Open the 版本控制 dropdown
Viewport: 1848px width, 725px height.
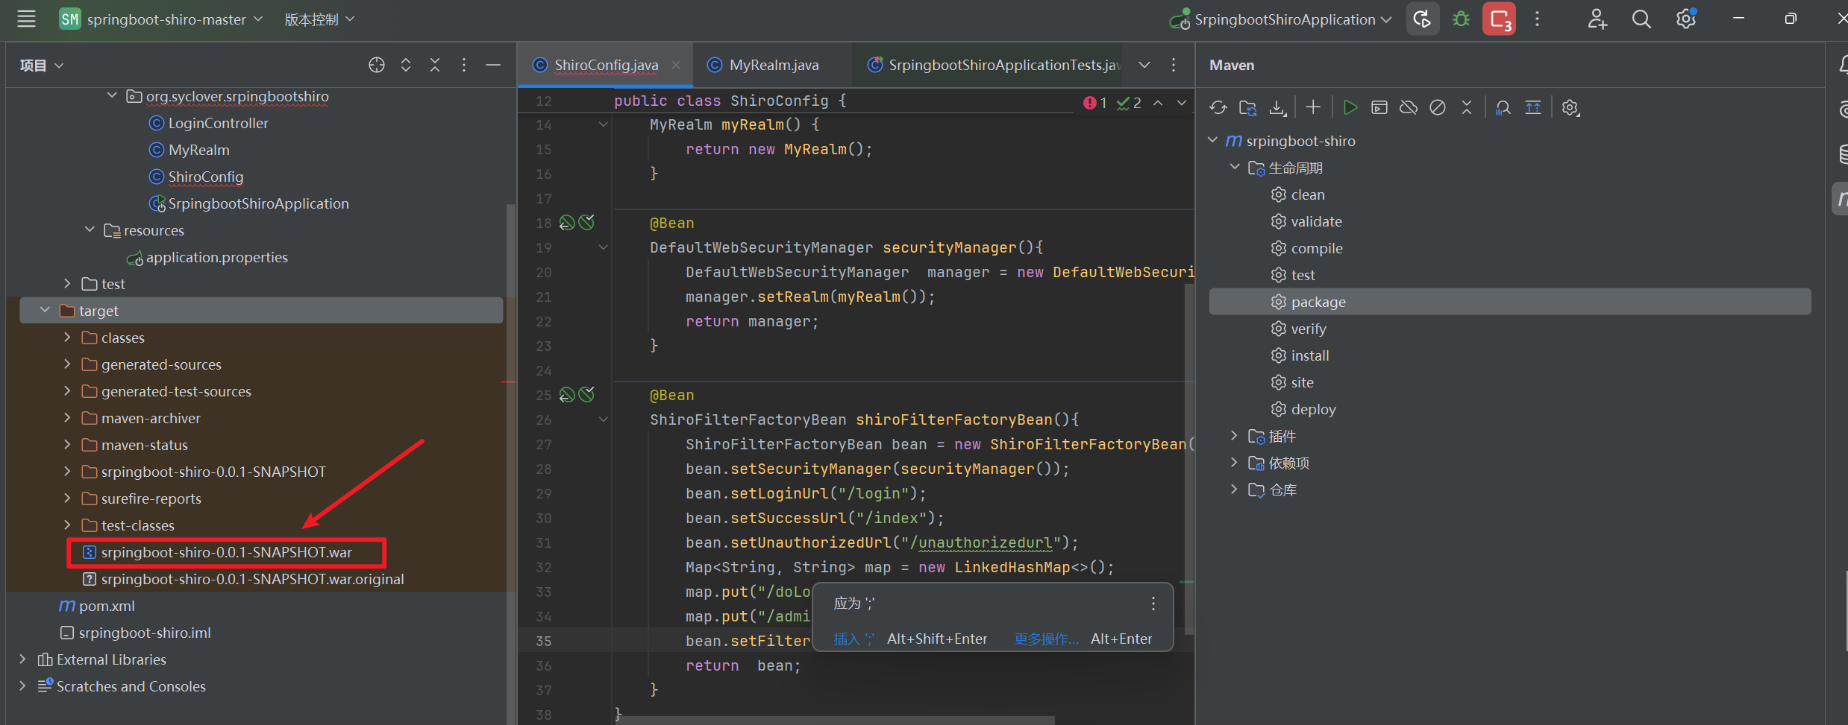point(319,19)
